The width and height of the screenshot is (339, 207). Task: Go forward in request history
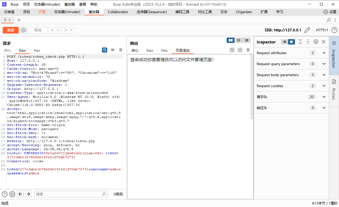coord(65,30)
